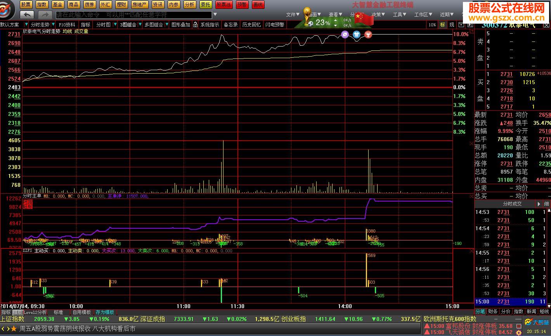551x336 pixels.
Task: Click the 闪电预警 button
Action: coord(275,24)
